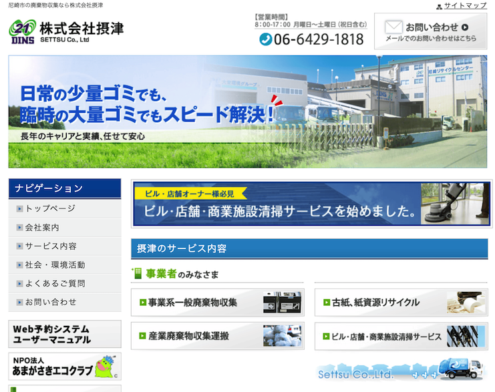Viewport: 495px width, 392px height.
Task: Click yellow ビル・店舗オーナー様必見 label
Action: click(x=190, y=194)
